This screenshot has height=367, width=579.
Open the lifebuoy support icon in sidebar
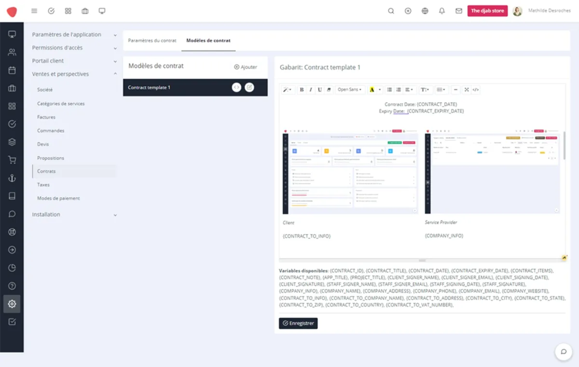click(x=12, y=232)
